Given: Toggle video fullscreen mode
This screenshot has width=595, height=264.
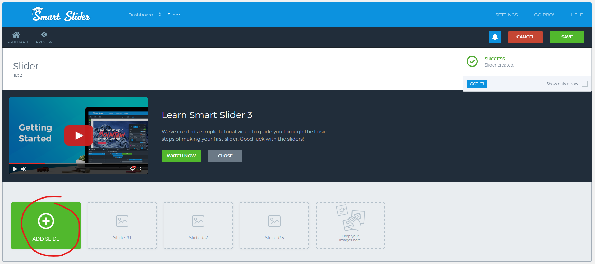Looking at the screenshot, I should [143, 169].
